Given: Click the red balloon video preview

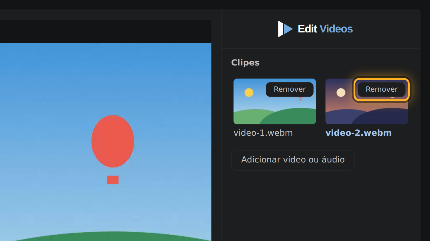Looking at the screenshot, I should point(106,142).
